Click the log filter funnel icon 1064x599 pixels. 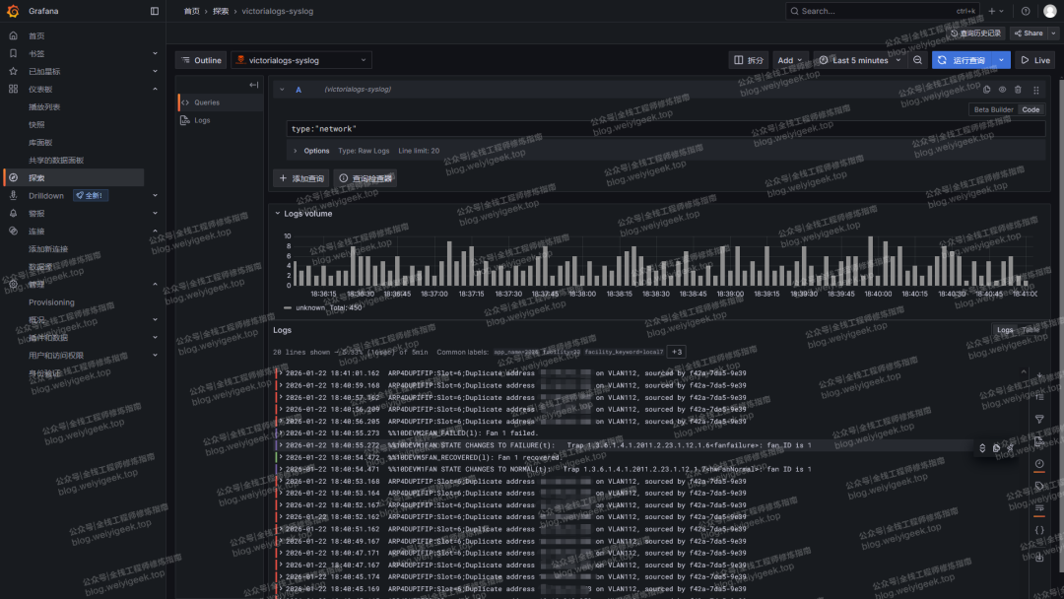click(1039, 420)
